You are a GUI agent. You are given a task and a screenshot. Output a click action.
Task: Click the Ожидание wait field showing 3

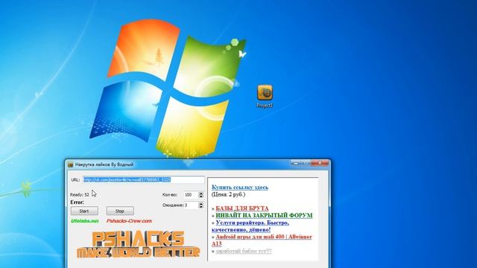[x=191, y=205]
